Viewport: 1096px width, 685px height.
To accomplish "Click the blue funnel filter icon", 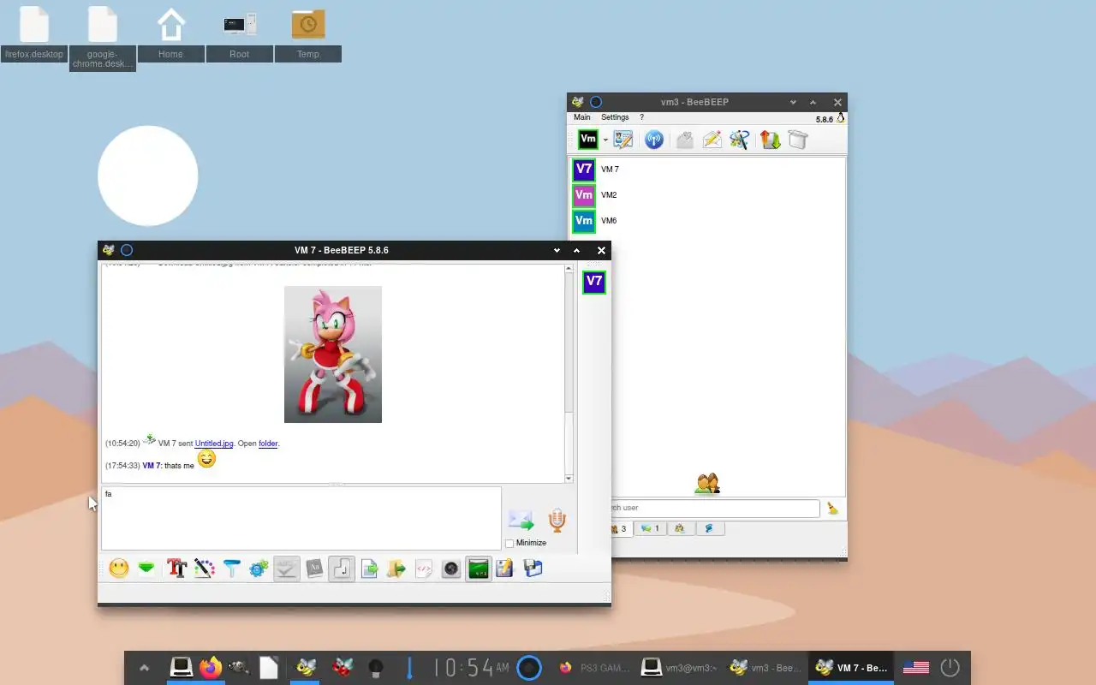I will 232,569.
